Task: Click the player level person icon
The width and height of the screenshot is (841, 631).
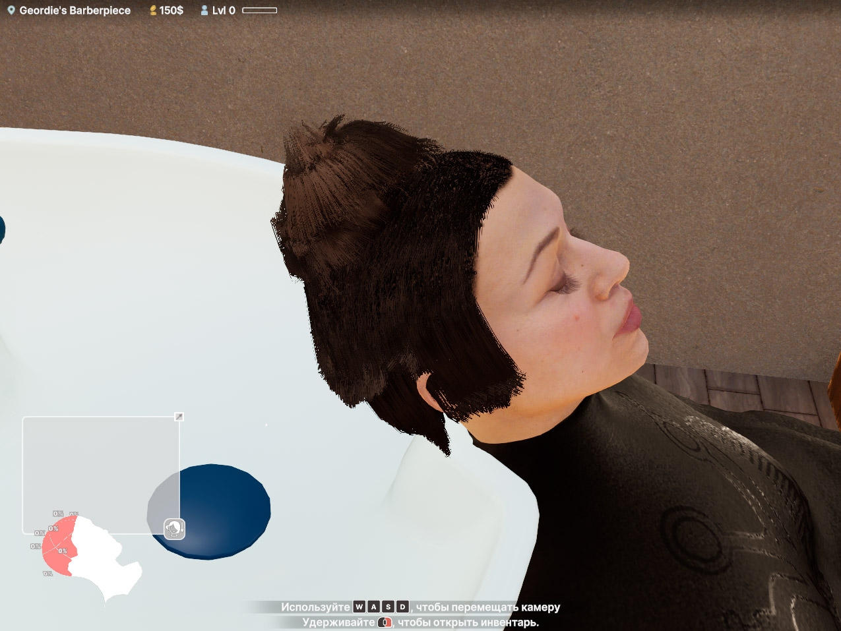Action: tap(204, 11)
